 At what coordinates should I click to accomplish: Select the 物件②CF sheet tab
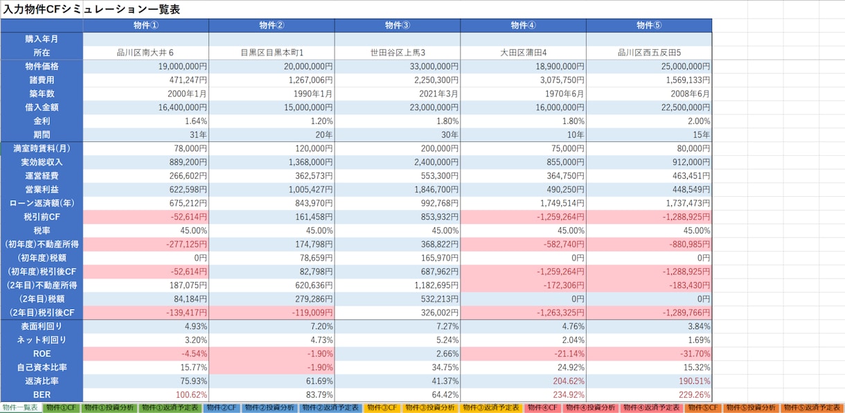[222, 407]
